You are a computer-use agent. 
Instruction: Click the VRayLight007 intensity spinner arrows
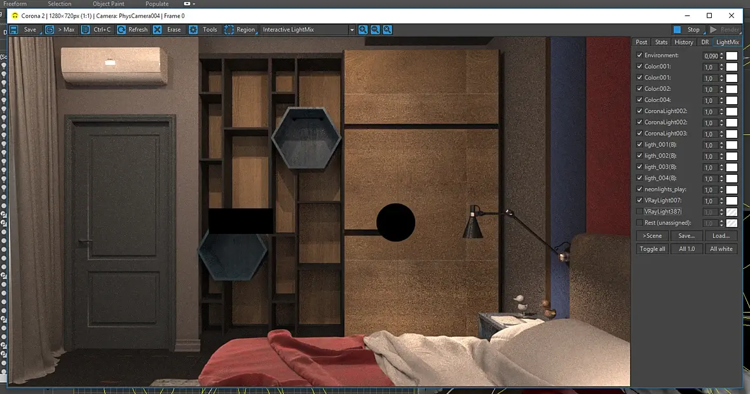click(721, 201)
